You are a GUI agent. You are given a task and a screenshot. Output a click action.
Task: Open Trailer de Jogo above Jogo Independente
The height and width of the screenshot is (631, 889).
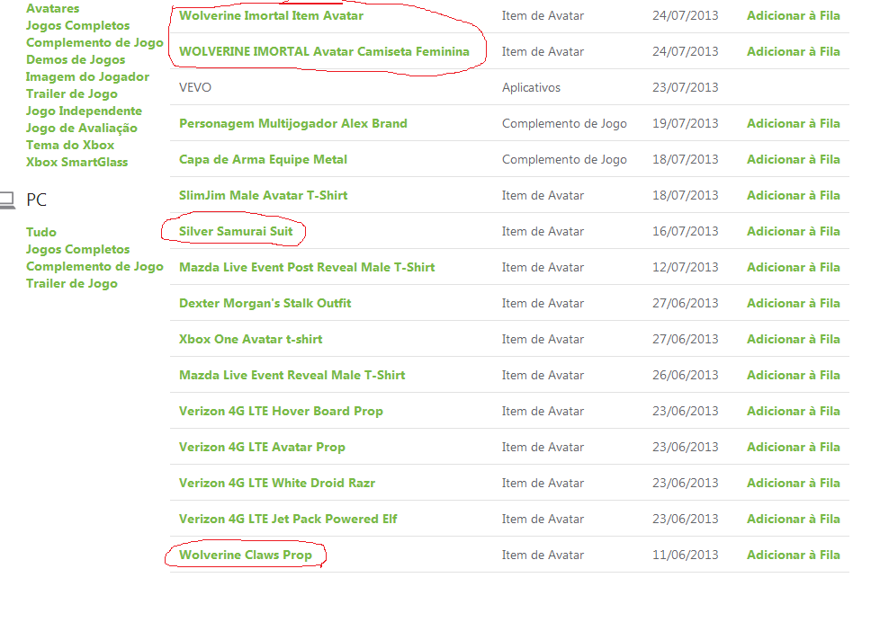[72, 93]
